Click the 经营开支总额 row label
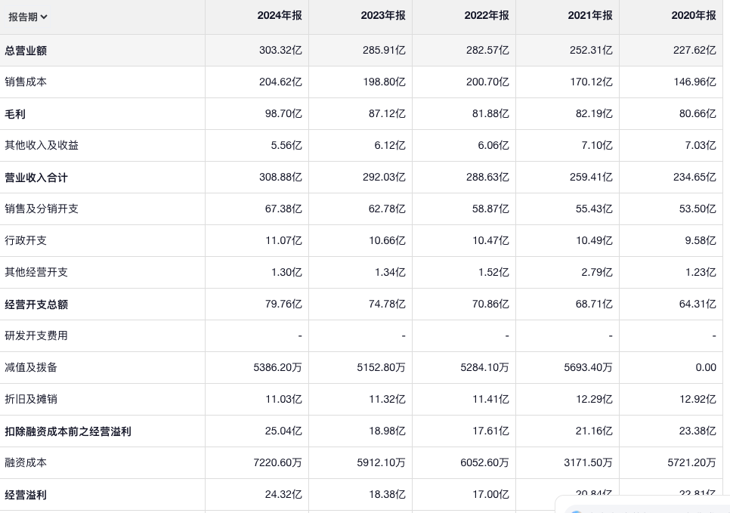The width and height of the screenshot is (730, 513). [x=36, y=304]
